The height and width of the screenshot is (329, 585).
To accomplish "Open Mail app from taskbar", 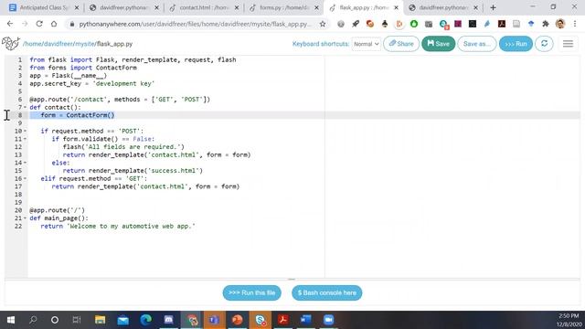I will coord(122,320).
